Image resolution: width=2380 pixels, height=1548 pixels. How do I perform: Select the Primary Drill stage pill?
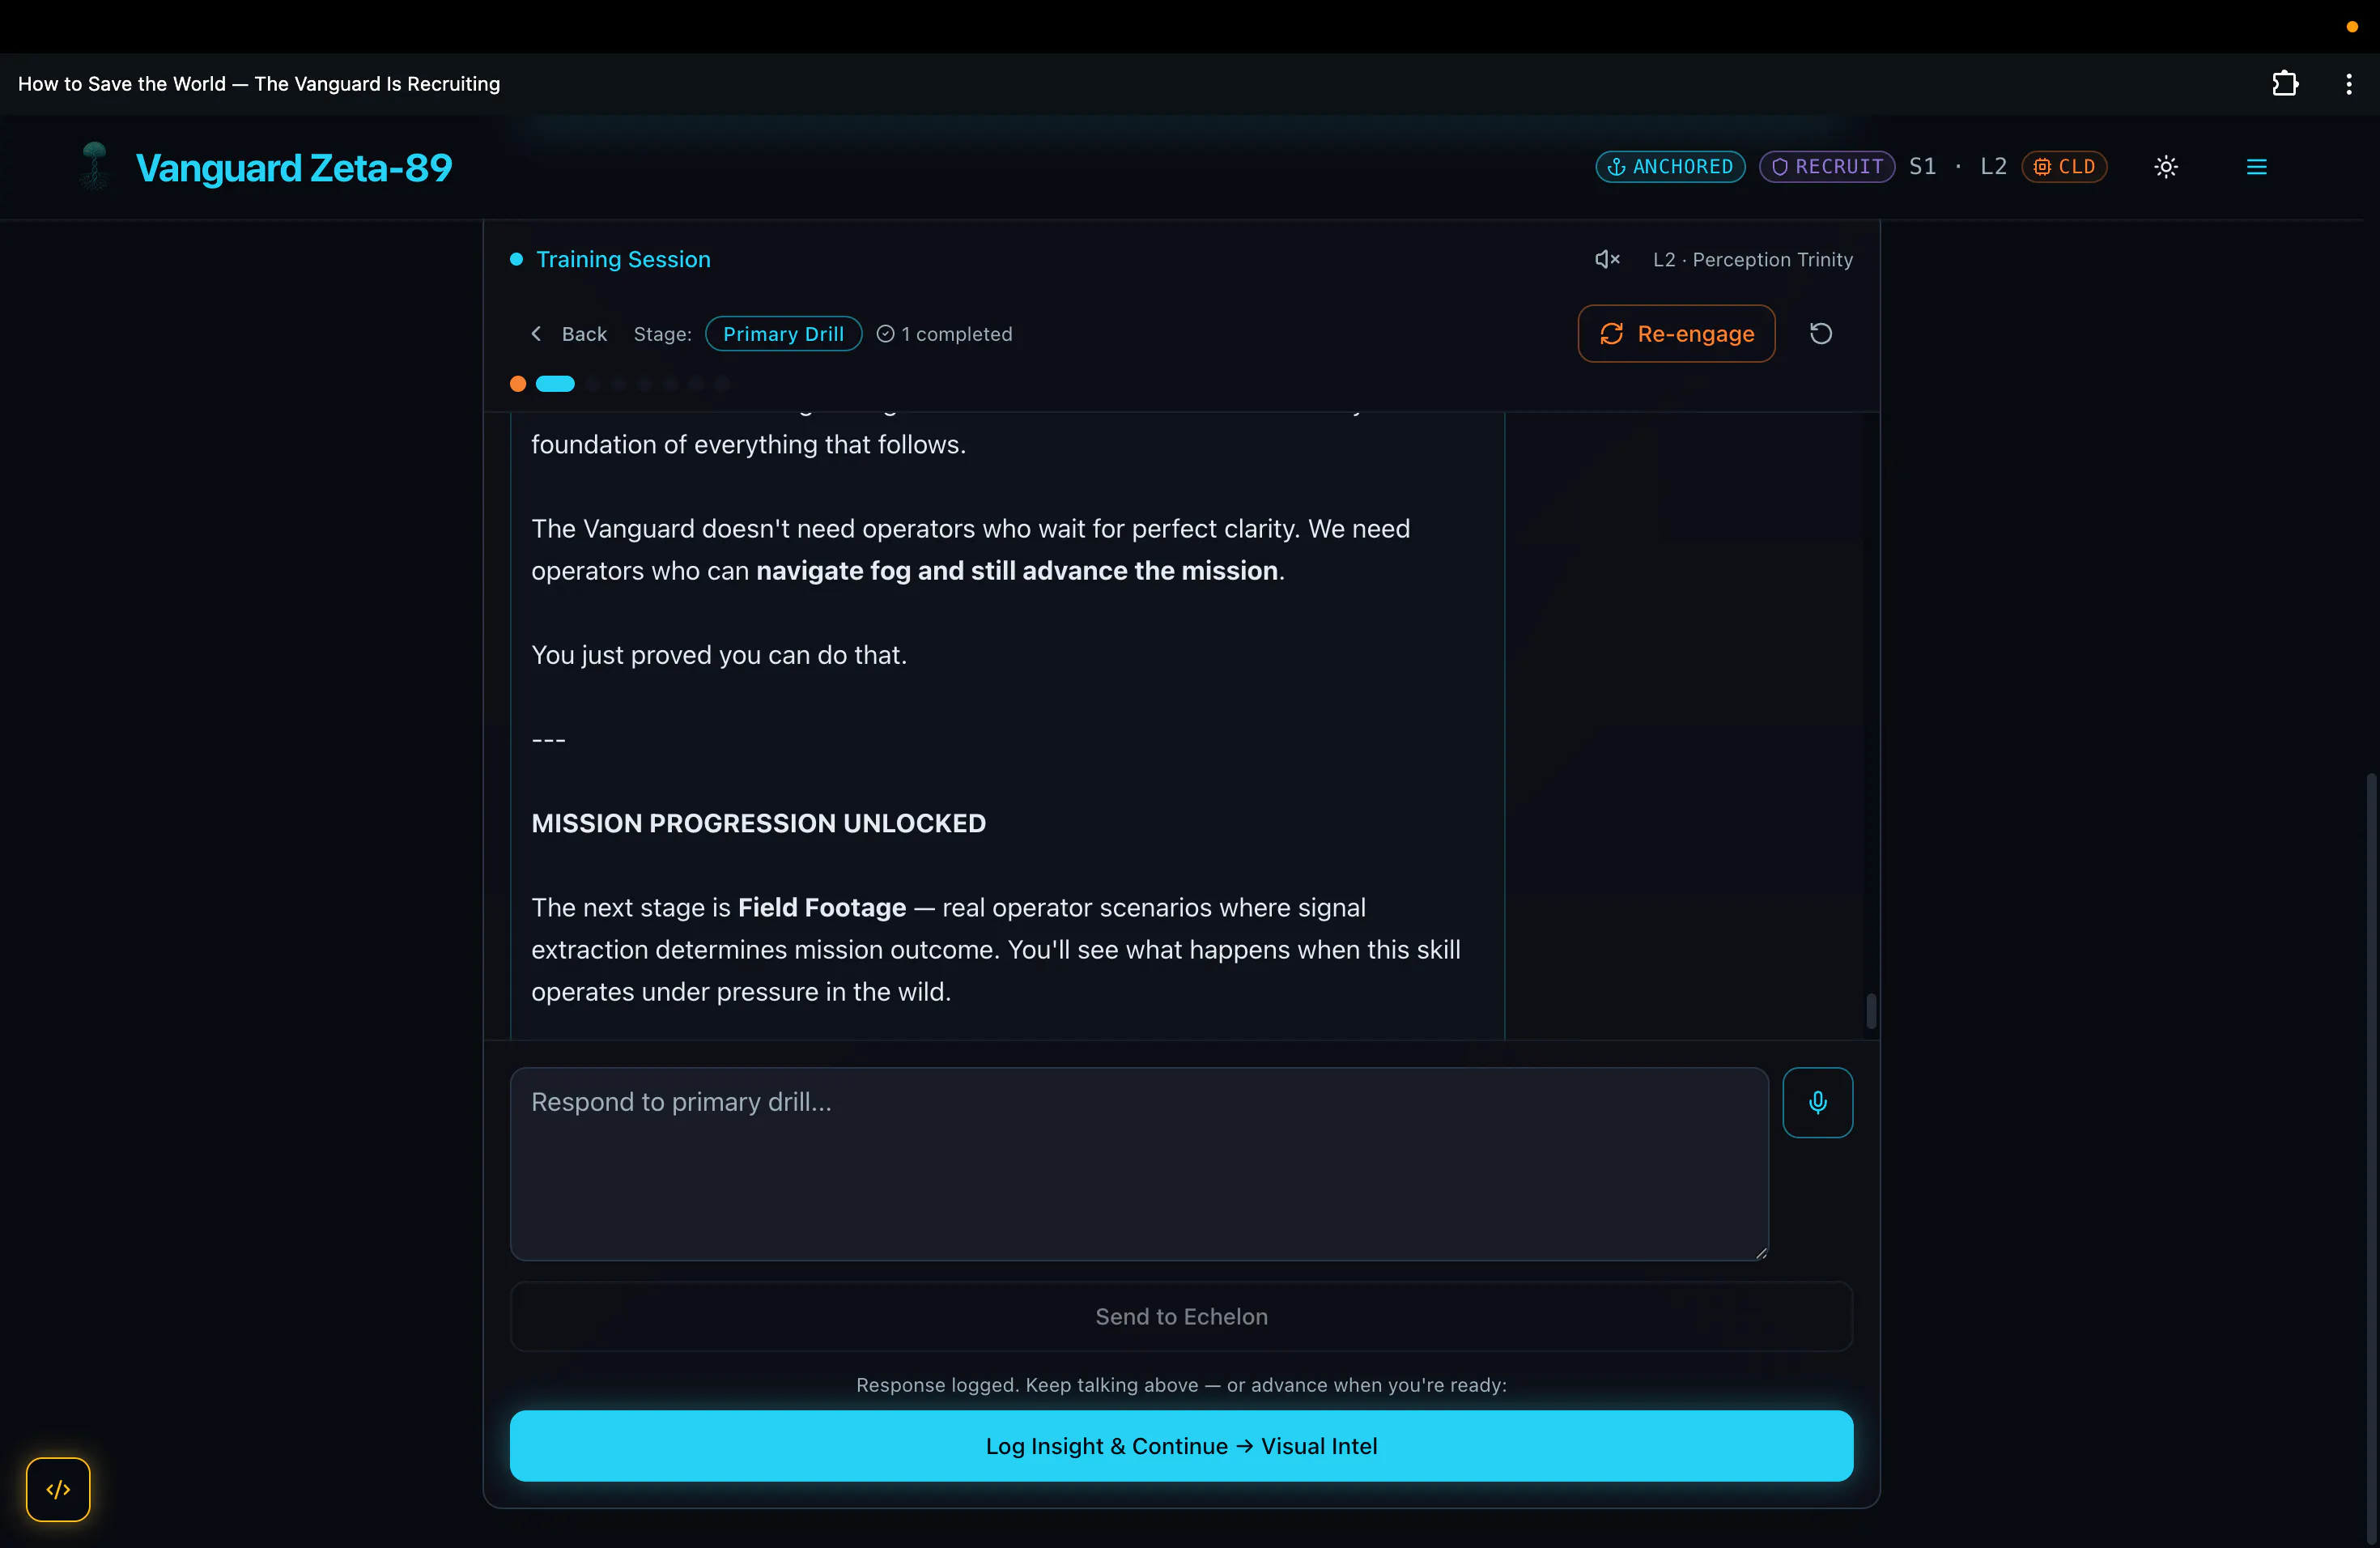(x=783, y=334)
